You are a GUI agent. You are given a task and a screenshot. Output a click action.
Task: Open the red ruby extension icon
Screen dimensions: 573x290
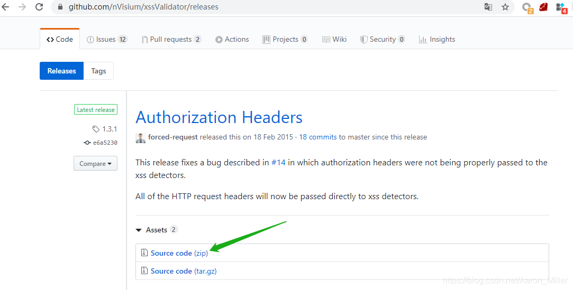click(x=543, y=7)
